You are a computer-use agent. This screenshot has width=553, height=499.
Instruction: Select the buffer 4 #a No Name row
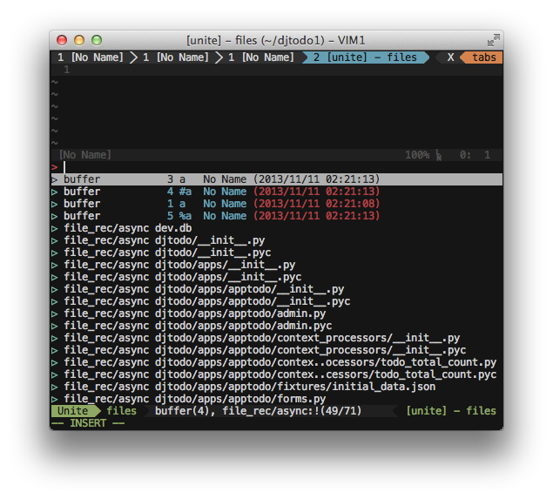coord(277,192)
